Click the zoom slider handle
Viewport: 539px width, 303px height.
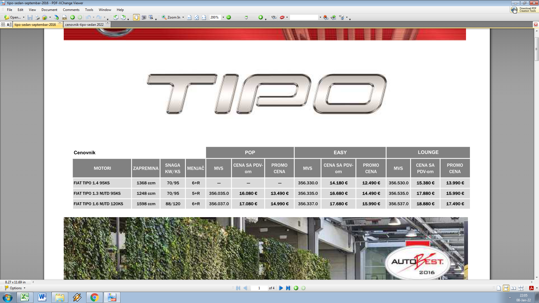coord(246,17)
